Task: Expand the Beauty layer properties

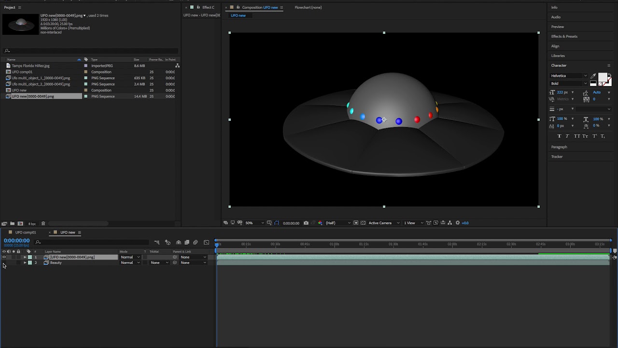Action: tap(25, 263)
